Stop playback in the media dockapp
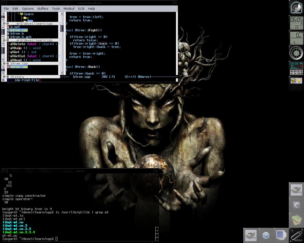Screen dimensions: 304x243 click(302, 74)
